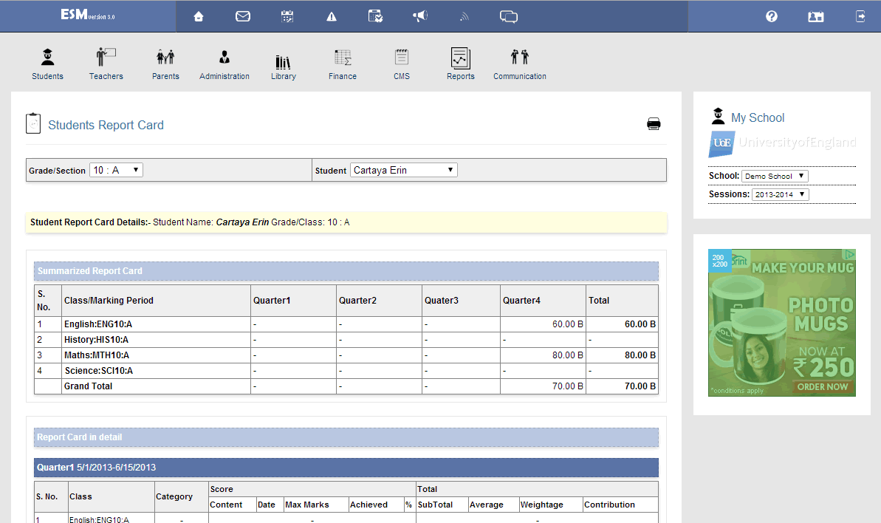The height and width of the screenshot is (523, 881).
Task: Open the calendar with checkmark icon
Action: pos(375,16)
